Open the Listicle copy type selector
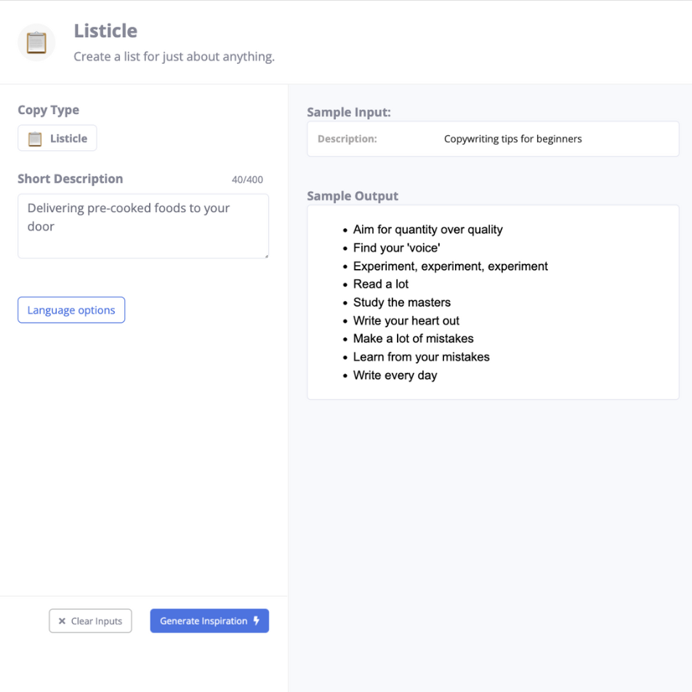692x692 pixels. tap(57, 138)
